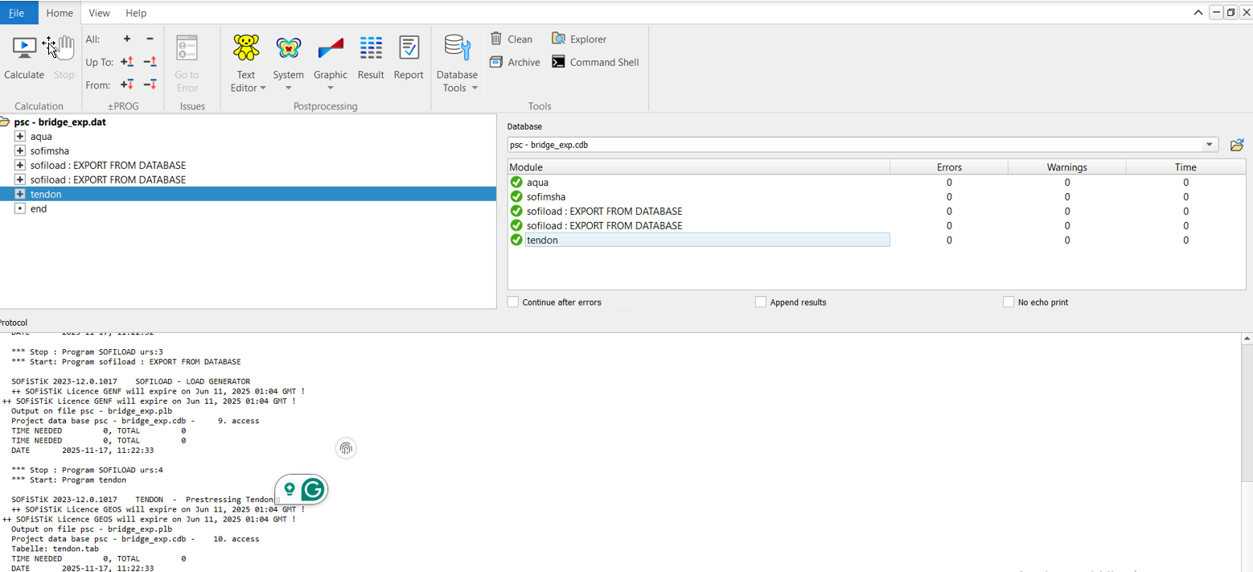Toggle the Append results checkbox
This screenshot has height=572, width=1253.
pos(761,302)
